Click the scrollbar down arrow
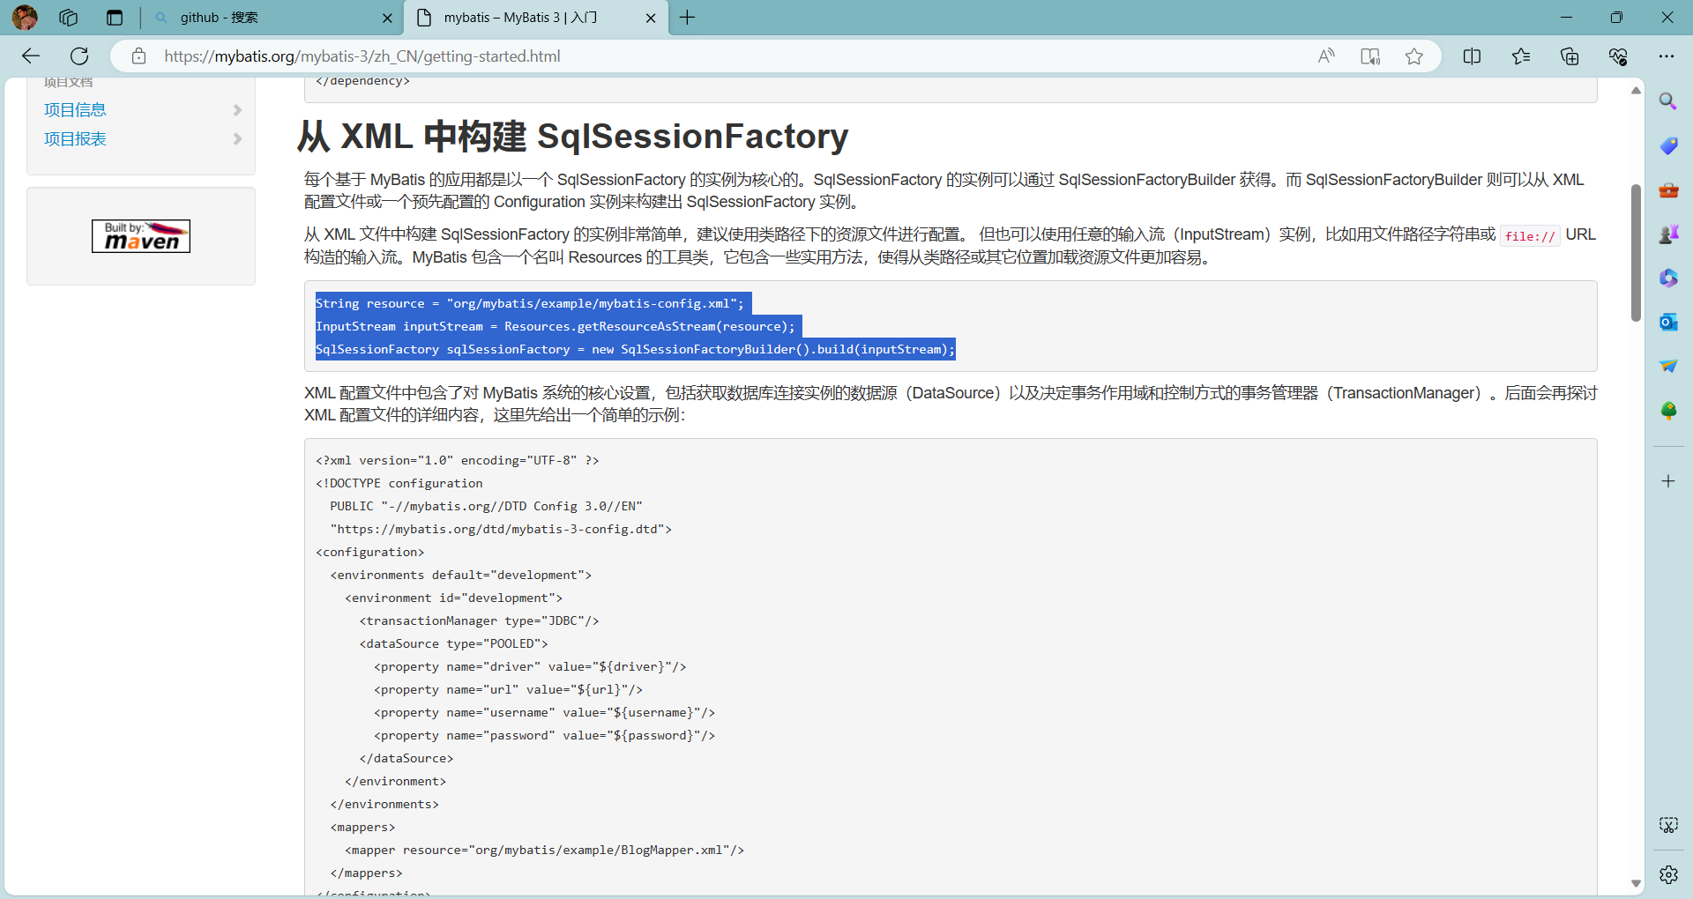Viewport: 1693px width, 899px height. [1636, 883]
